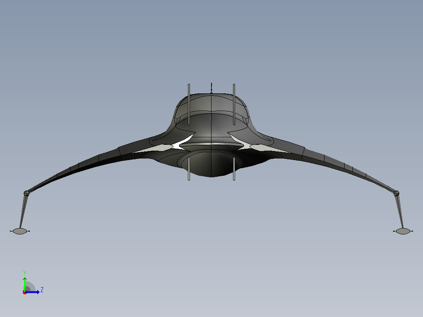Select the left wingtip landing pod of the model
The width and height of the screenshot is (423, 317).
(20, 231)
